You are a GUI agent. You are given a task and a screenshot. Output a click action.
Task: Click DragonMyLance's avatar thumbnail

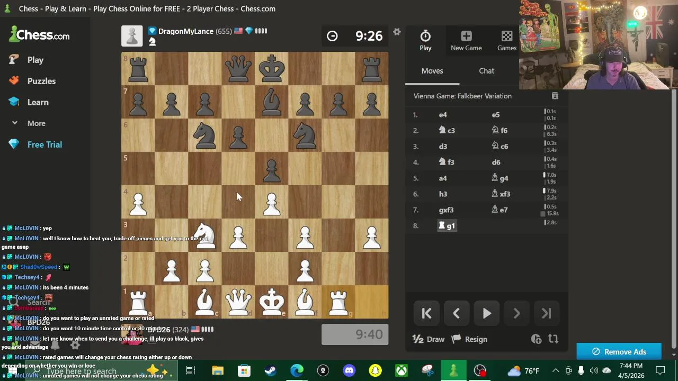coord(132,36)
